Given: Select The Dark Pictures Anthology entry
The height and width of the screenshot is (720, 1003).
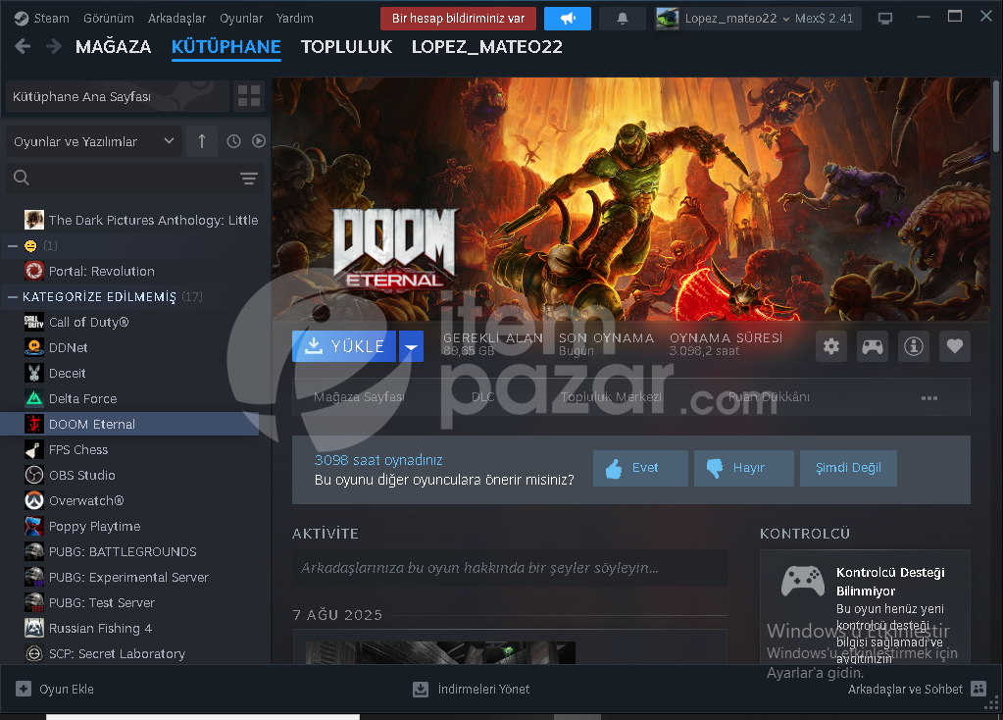Looking at the screenshot, I should 129,220.
